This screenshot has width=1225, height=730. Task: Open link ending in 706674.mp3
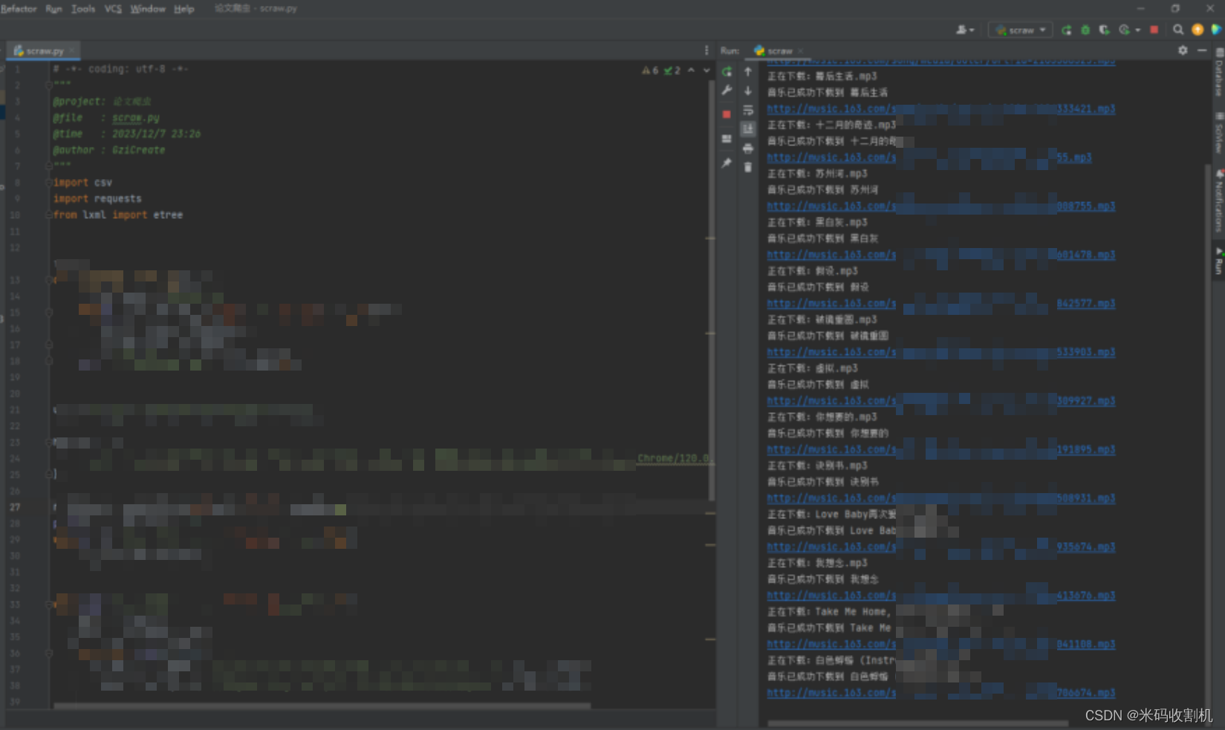[940, 693]
